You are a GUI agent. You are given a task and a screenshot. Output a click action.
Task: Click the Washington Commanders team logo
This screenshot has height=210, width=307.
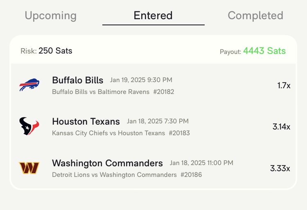pos(29,168)
